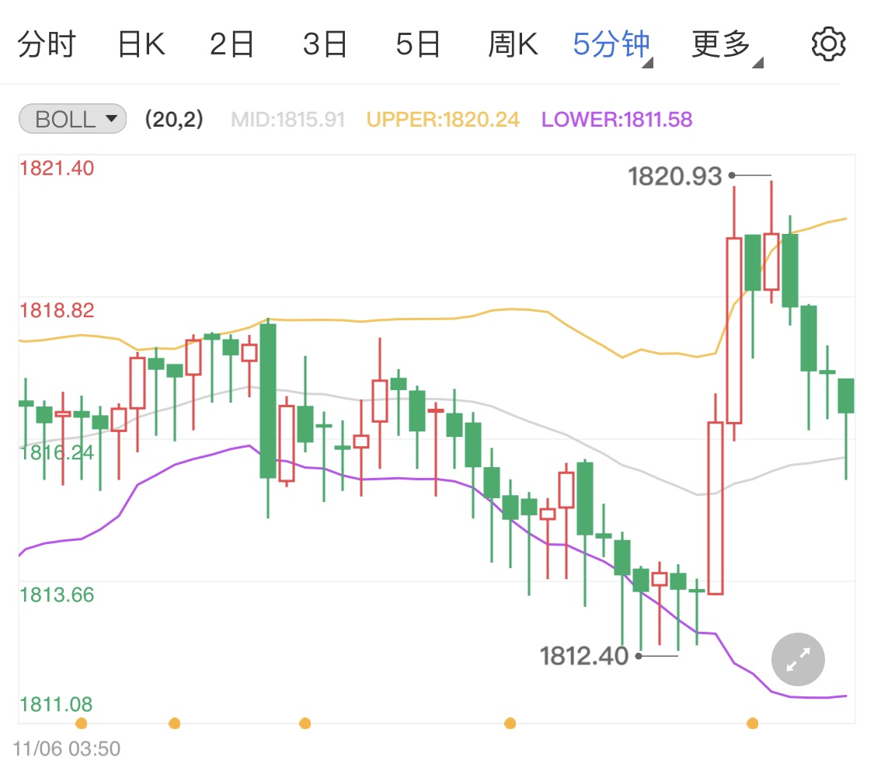Click the UPPER:1820.24 value
The image size is (874, 771).
coord(443,119)
